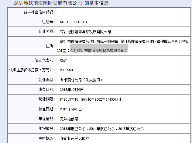192x143 pixels.
Task: Click the value 无年检信息
Action: 69,119
